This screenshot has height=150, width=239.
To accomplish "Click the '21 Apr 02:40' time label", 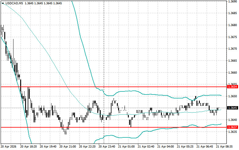I will [146, 147].
